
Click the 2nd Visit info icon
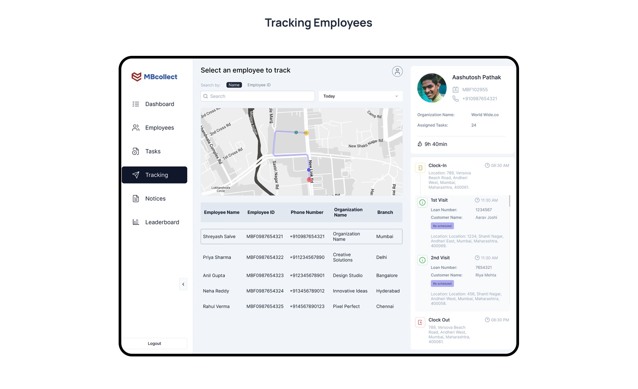tap(422, 260)
